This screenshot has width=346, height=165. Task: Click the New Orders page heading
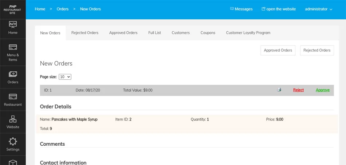point(56,63)
